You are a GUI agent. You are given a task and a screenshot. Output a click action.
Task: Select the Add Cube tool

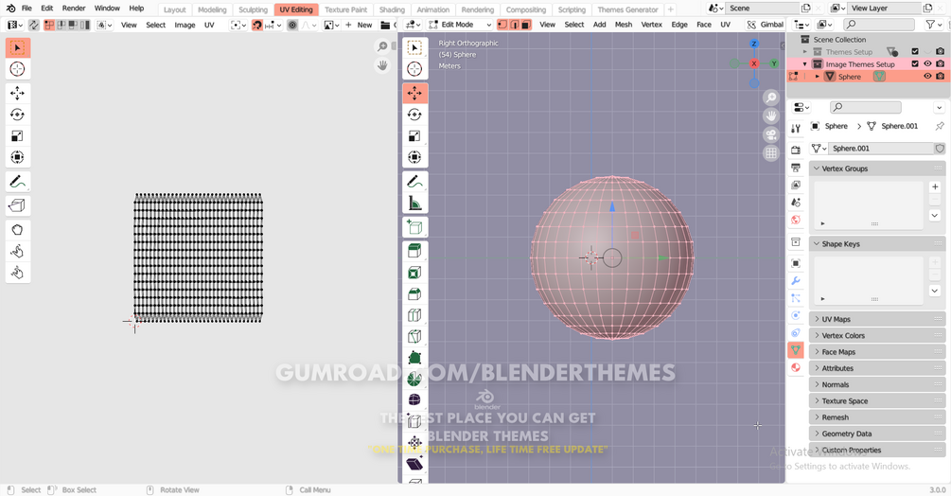414,227
